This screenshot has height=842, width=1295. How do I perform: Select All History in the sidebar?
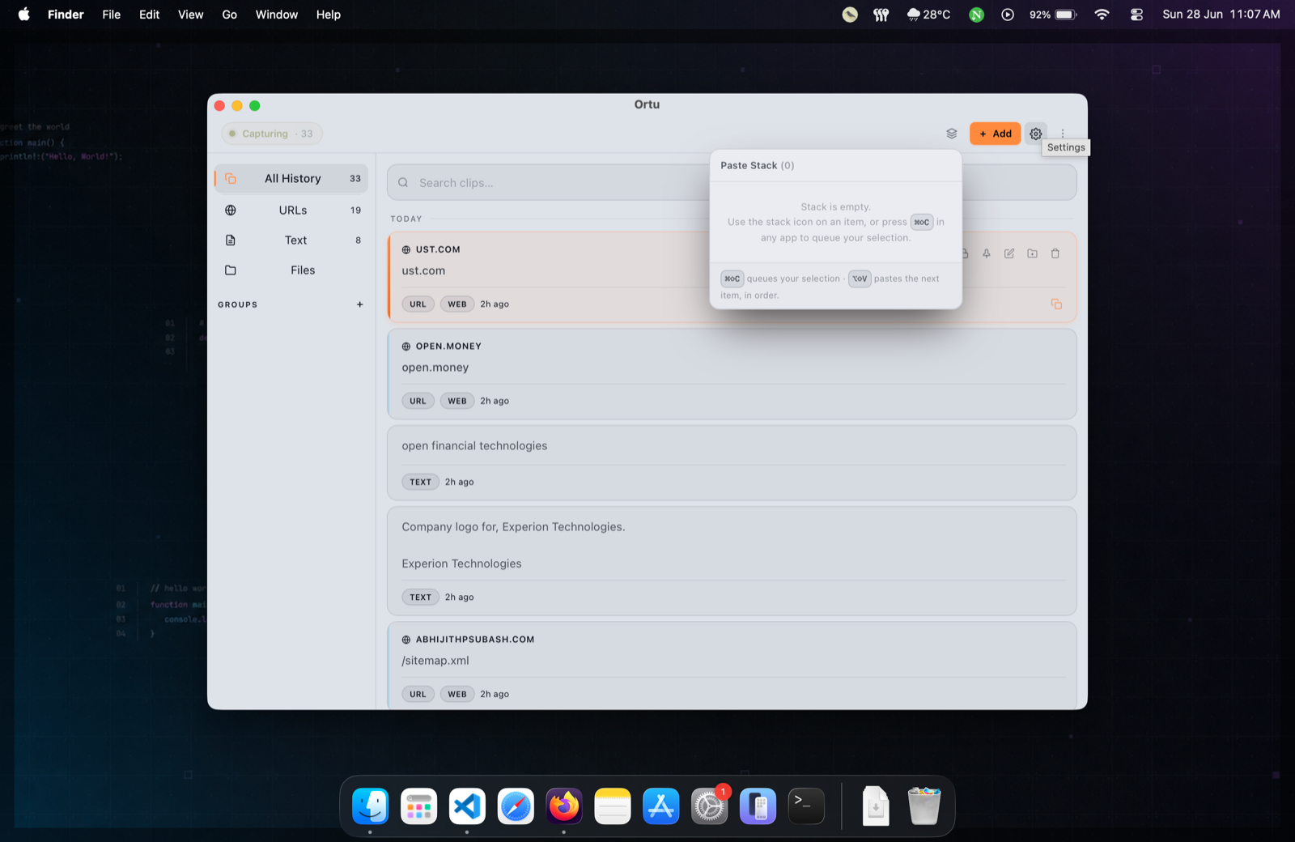click(291, 178)
